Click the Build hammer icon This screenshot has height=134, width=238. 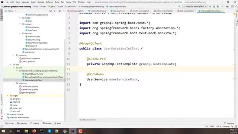pos(179,7)
